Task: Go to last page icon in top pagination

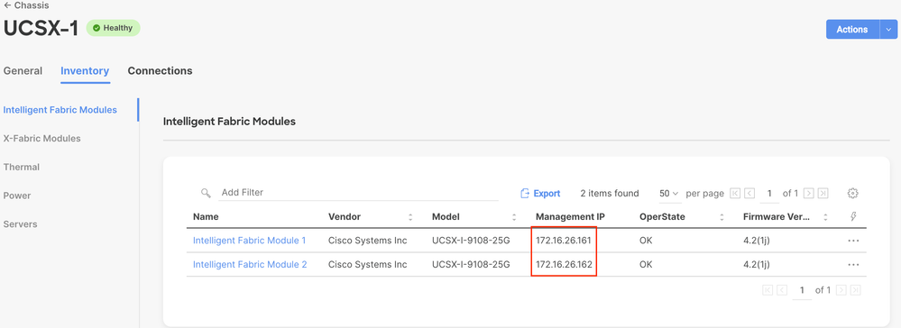Action: (823, 193)
